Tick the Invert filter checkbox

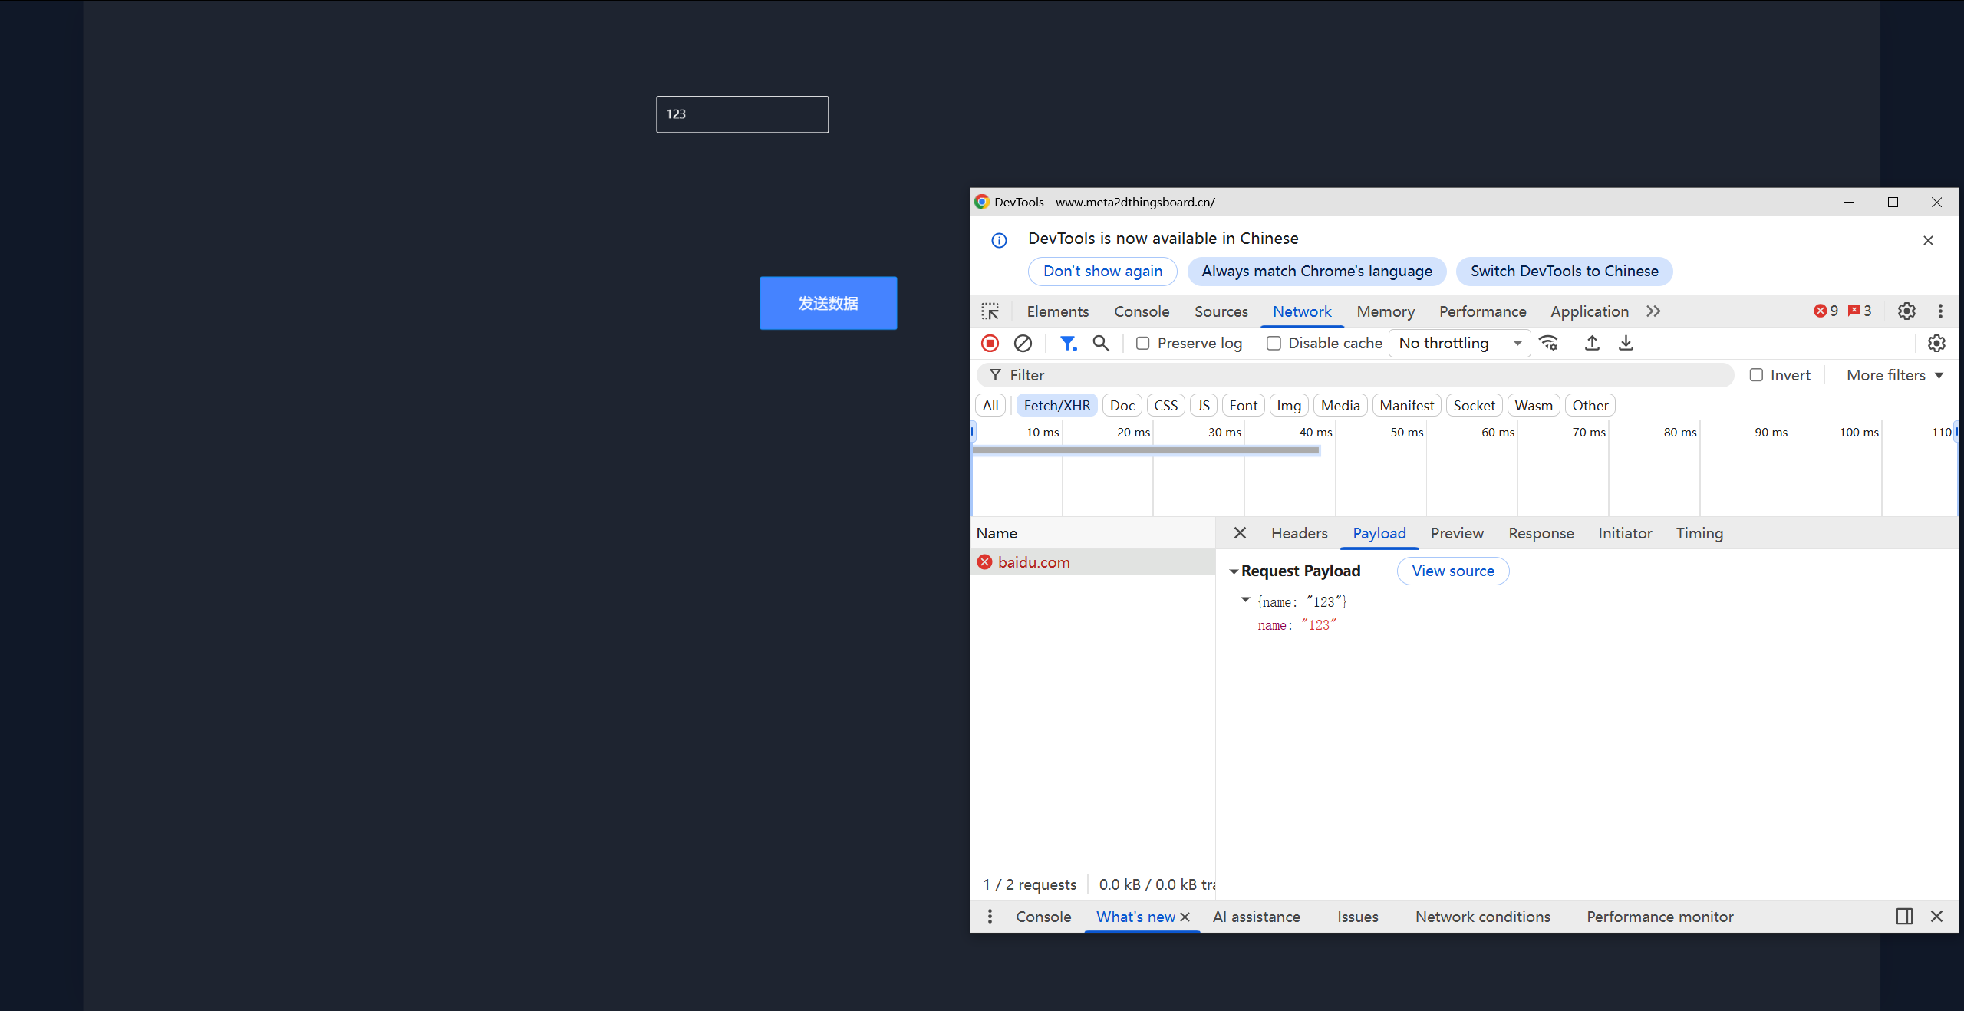tap(1756, 375)
